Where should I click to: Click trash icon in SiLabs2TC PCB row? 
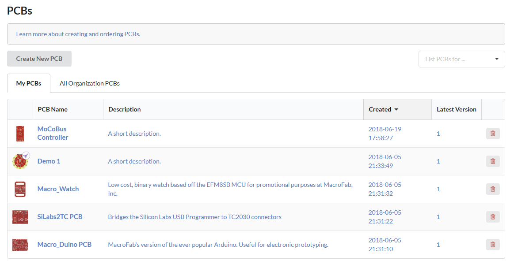(493, 217)
